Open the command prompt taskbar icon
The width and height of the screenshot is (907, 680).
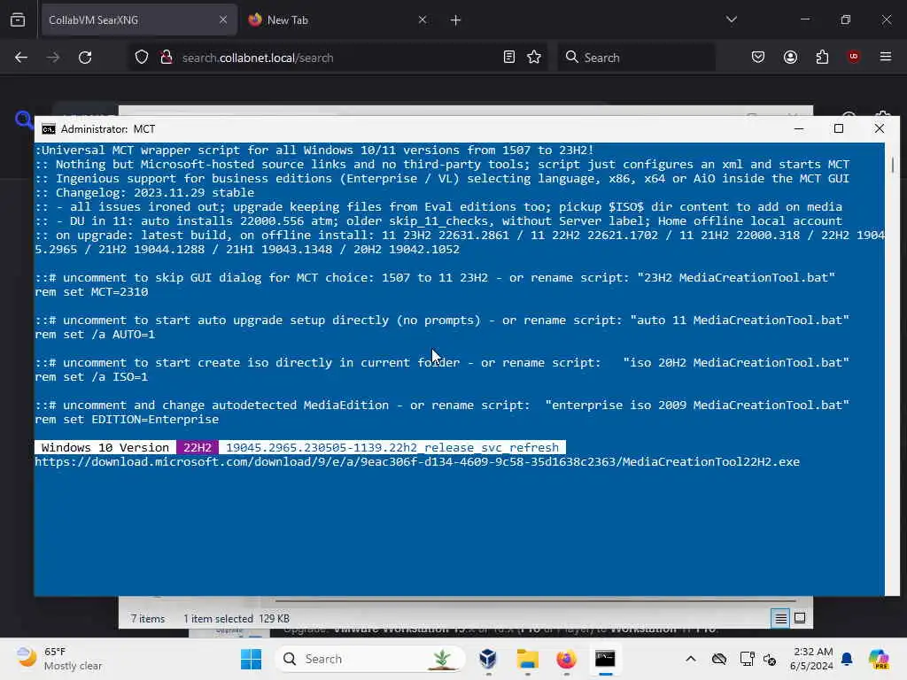tap(605, 659)
